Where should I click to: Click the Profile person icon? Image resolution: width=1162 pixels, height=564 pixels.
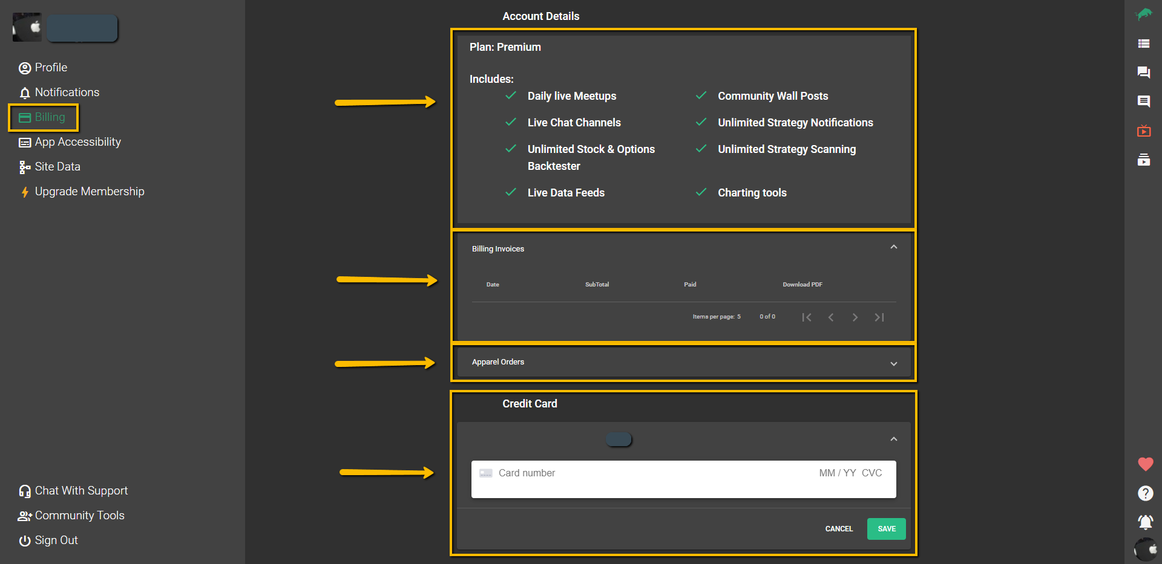(x=25, y=68)
